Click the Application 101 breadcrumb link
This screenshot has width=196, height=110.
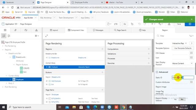(x=11, y=24)
